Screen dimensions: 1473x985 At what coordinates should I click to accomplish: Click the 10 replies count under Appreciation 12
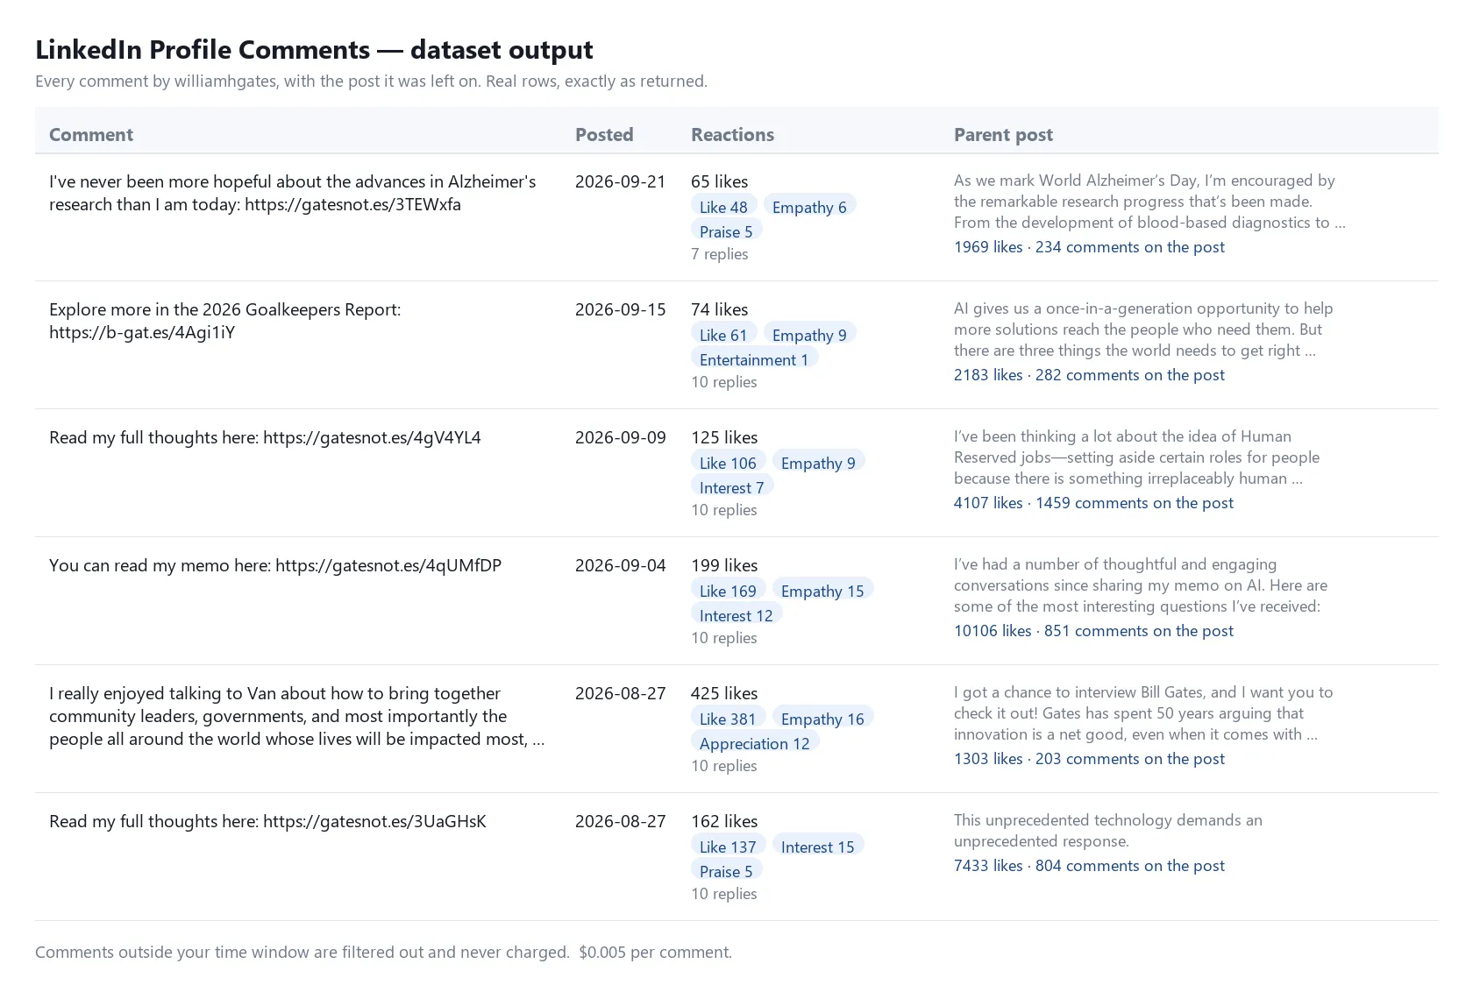(x=724, y=766)
